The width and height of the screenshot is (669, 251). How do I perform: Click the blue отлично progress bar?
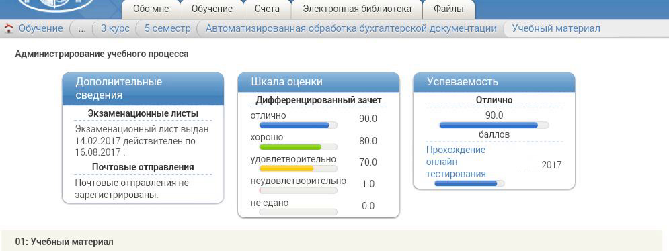click(299, 125)
